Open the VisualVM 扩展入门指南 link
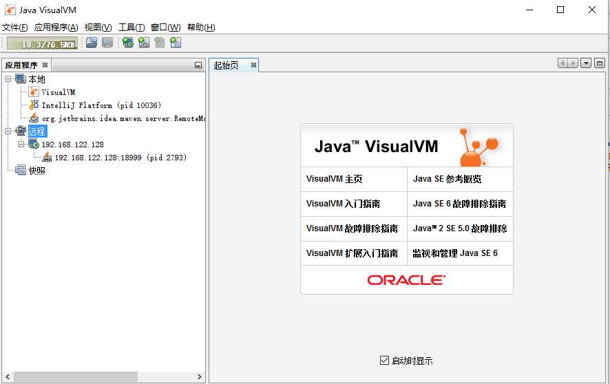 (x=352, y=253)
